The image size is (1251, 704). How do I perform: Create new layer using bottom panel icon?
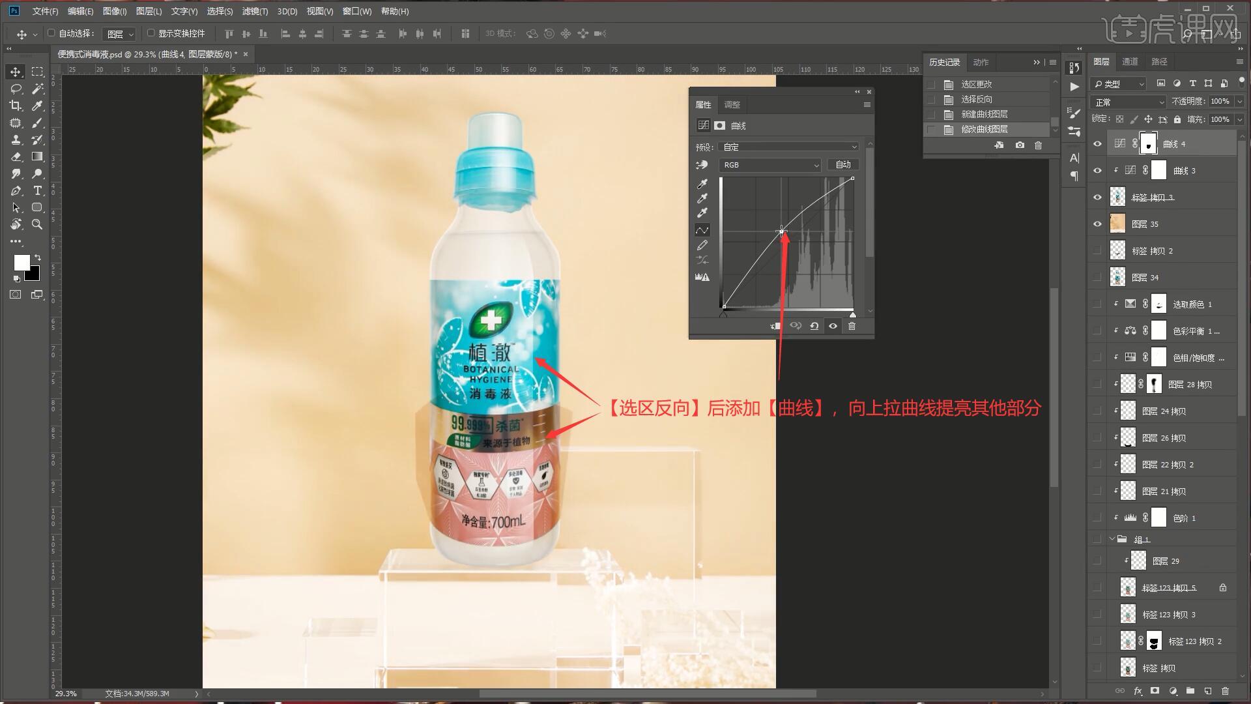click(x=1207, y=691)
